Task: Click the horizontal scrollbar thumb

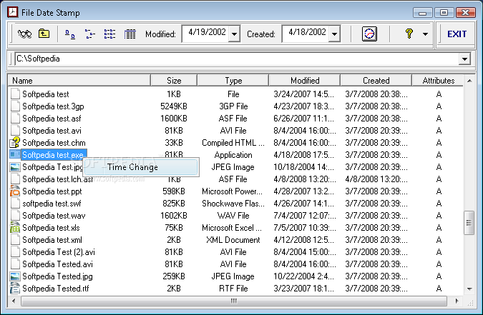Action: coord(234,301)
